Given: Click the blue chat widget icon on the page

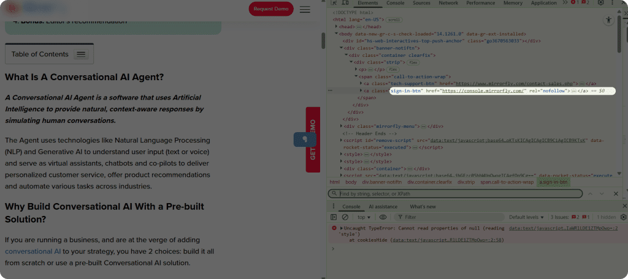Looking at the screenshot, I should (305, 139).
